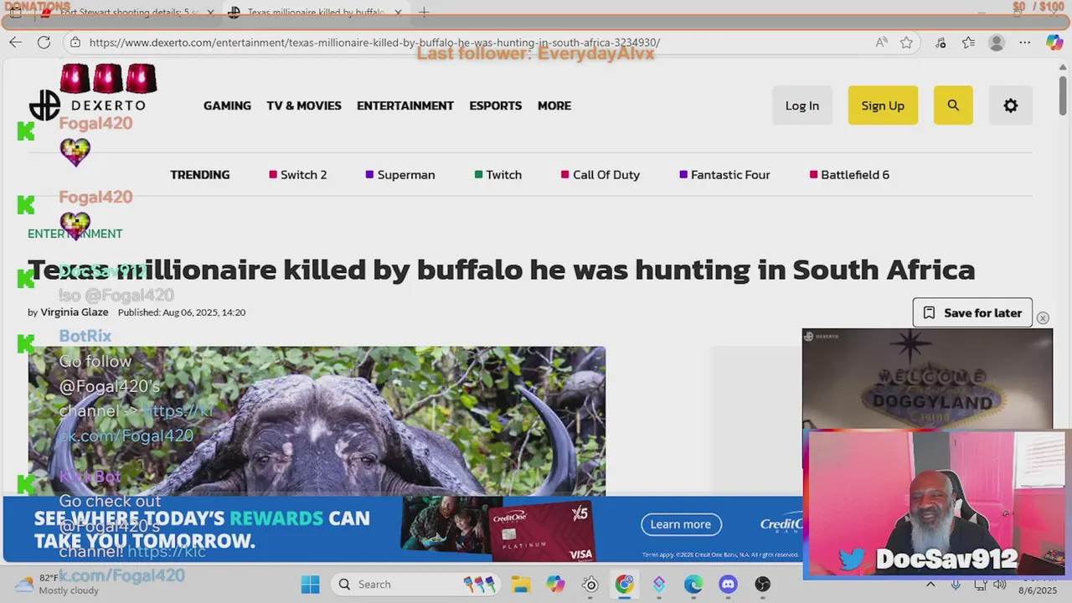
Task: Open the read aloud icon in address bar
Action: click(x=881, y=43)
